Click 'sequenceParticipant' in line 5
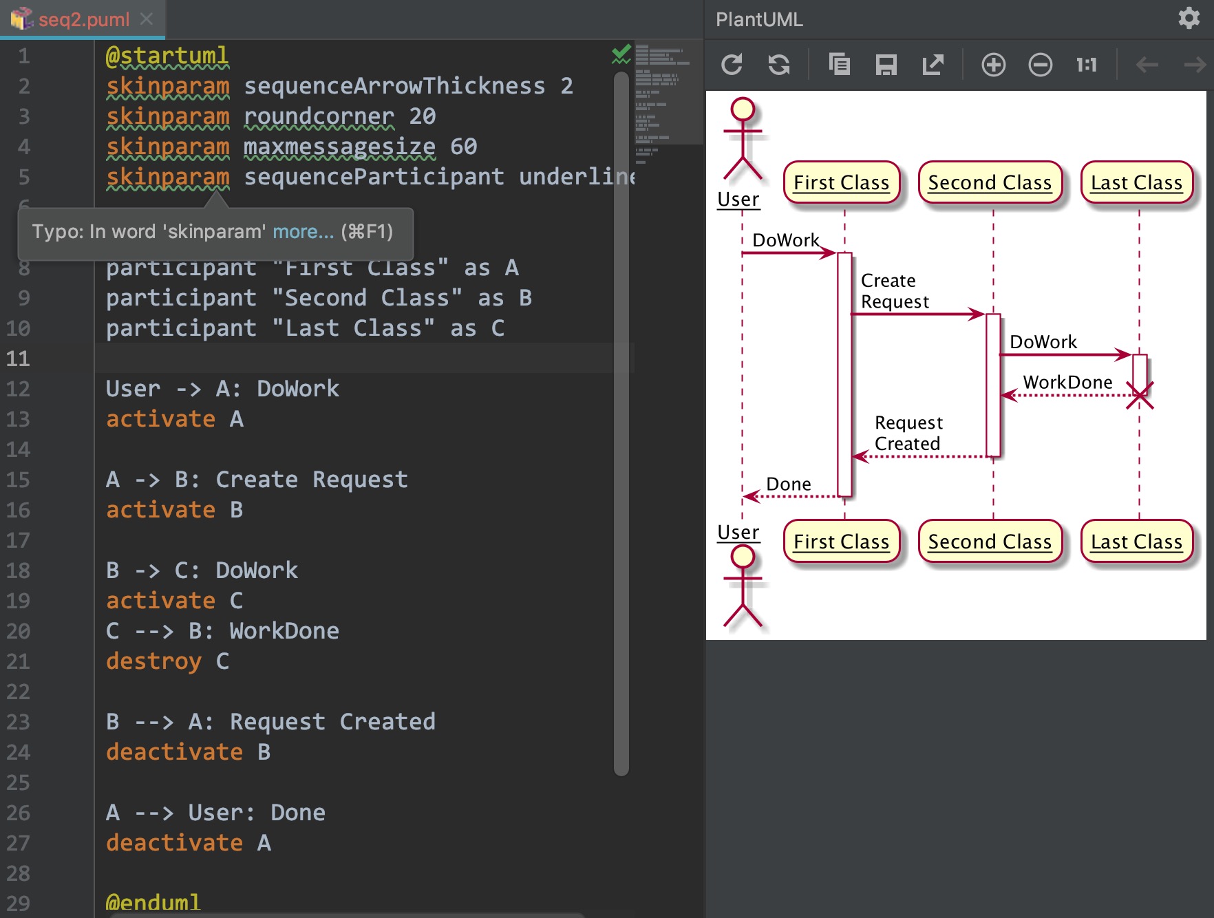 pos(374,177)
